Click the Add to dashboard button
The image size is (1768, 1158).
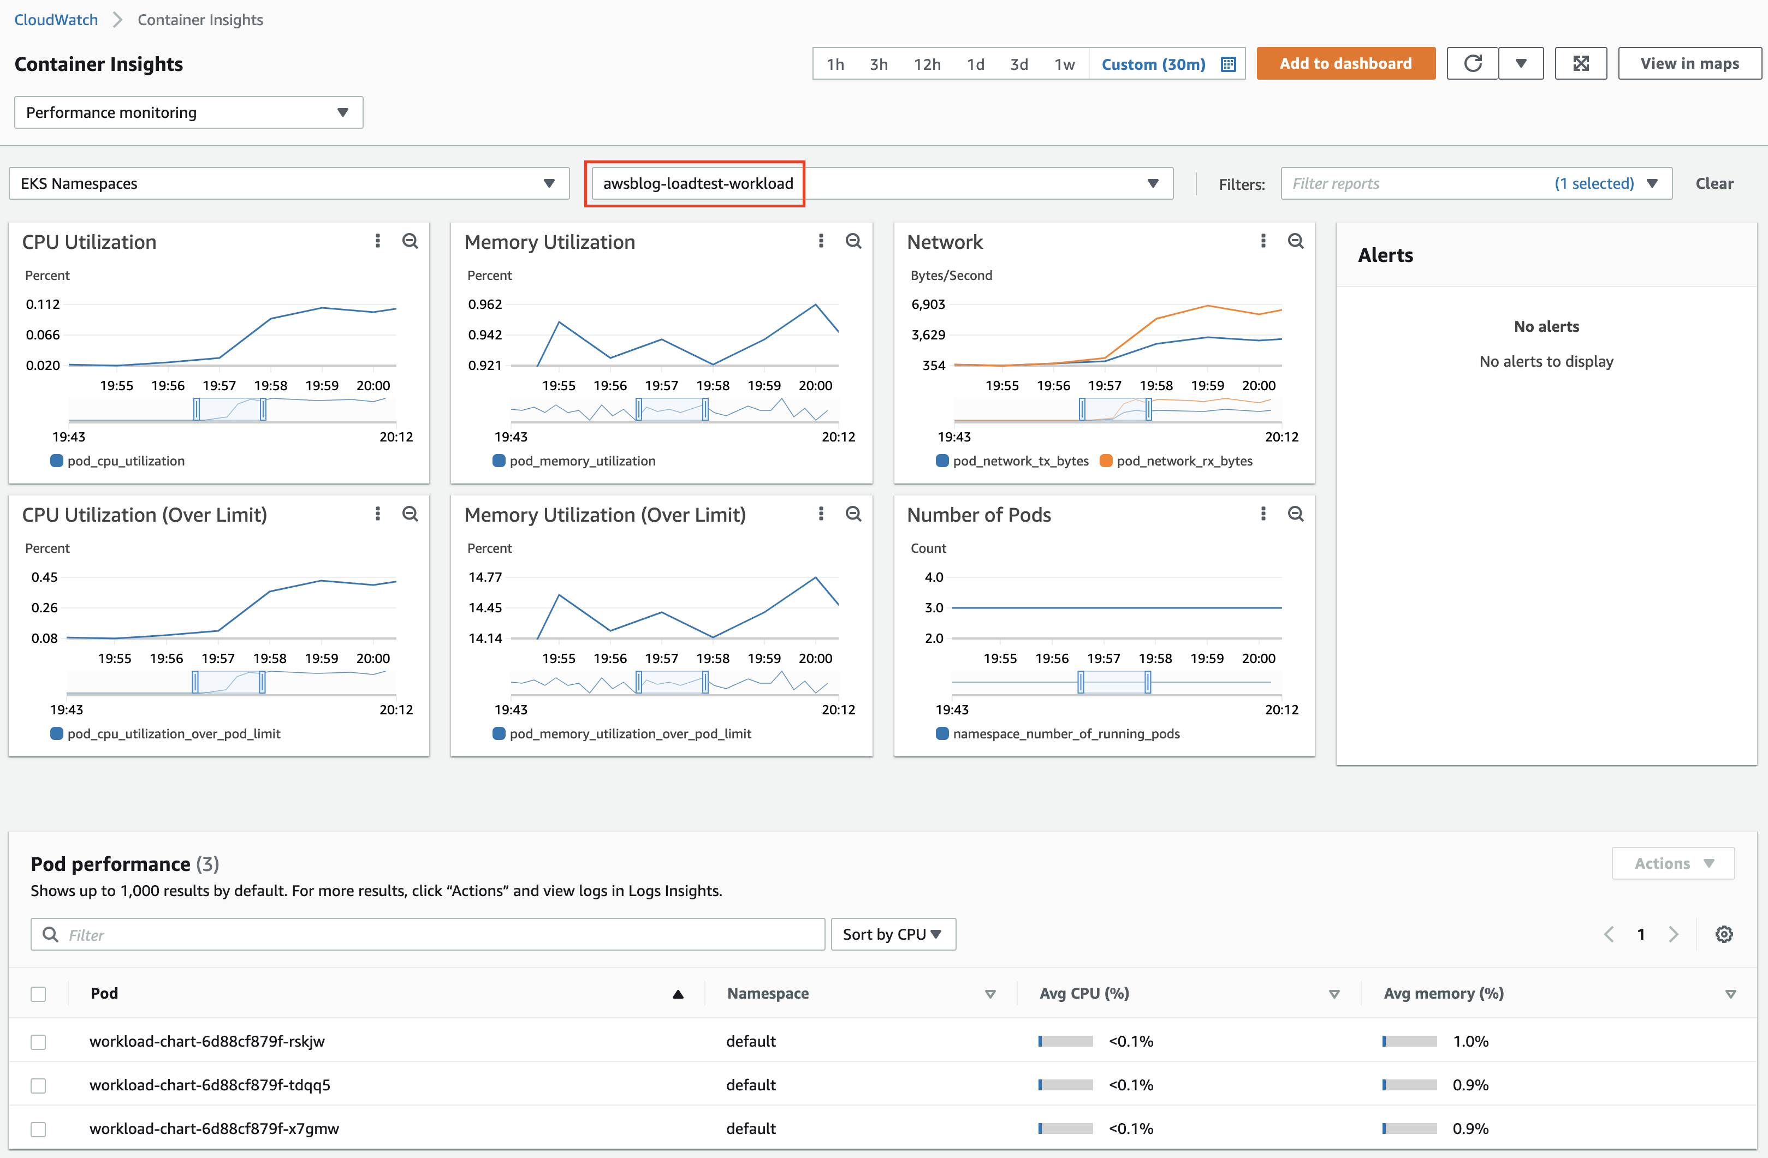click(x=1345, y=64)
